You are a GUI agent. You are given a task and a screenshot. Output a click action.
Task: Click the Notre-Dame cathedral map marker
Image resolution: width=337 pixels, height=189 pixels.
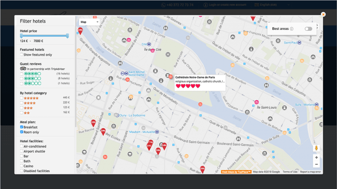tap(171, 77)
